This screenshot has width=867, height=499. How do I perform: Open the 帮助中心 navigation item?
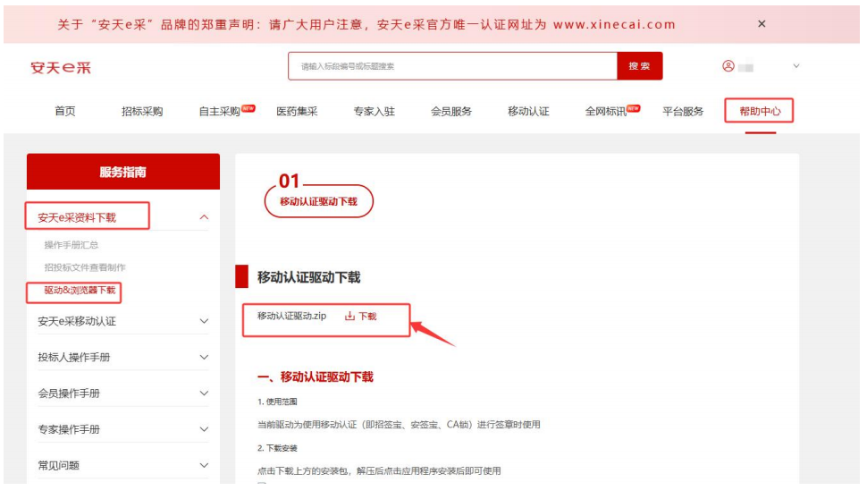point(761,111)
